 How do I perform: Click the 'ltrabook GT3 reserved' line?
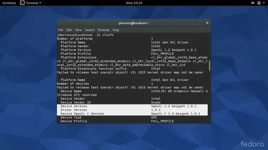77,95
